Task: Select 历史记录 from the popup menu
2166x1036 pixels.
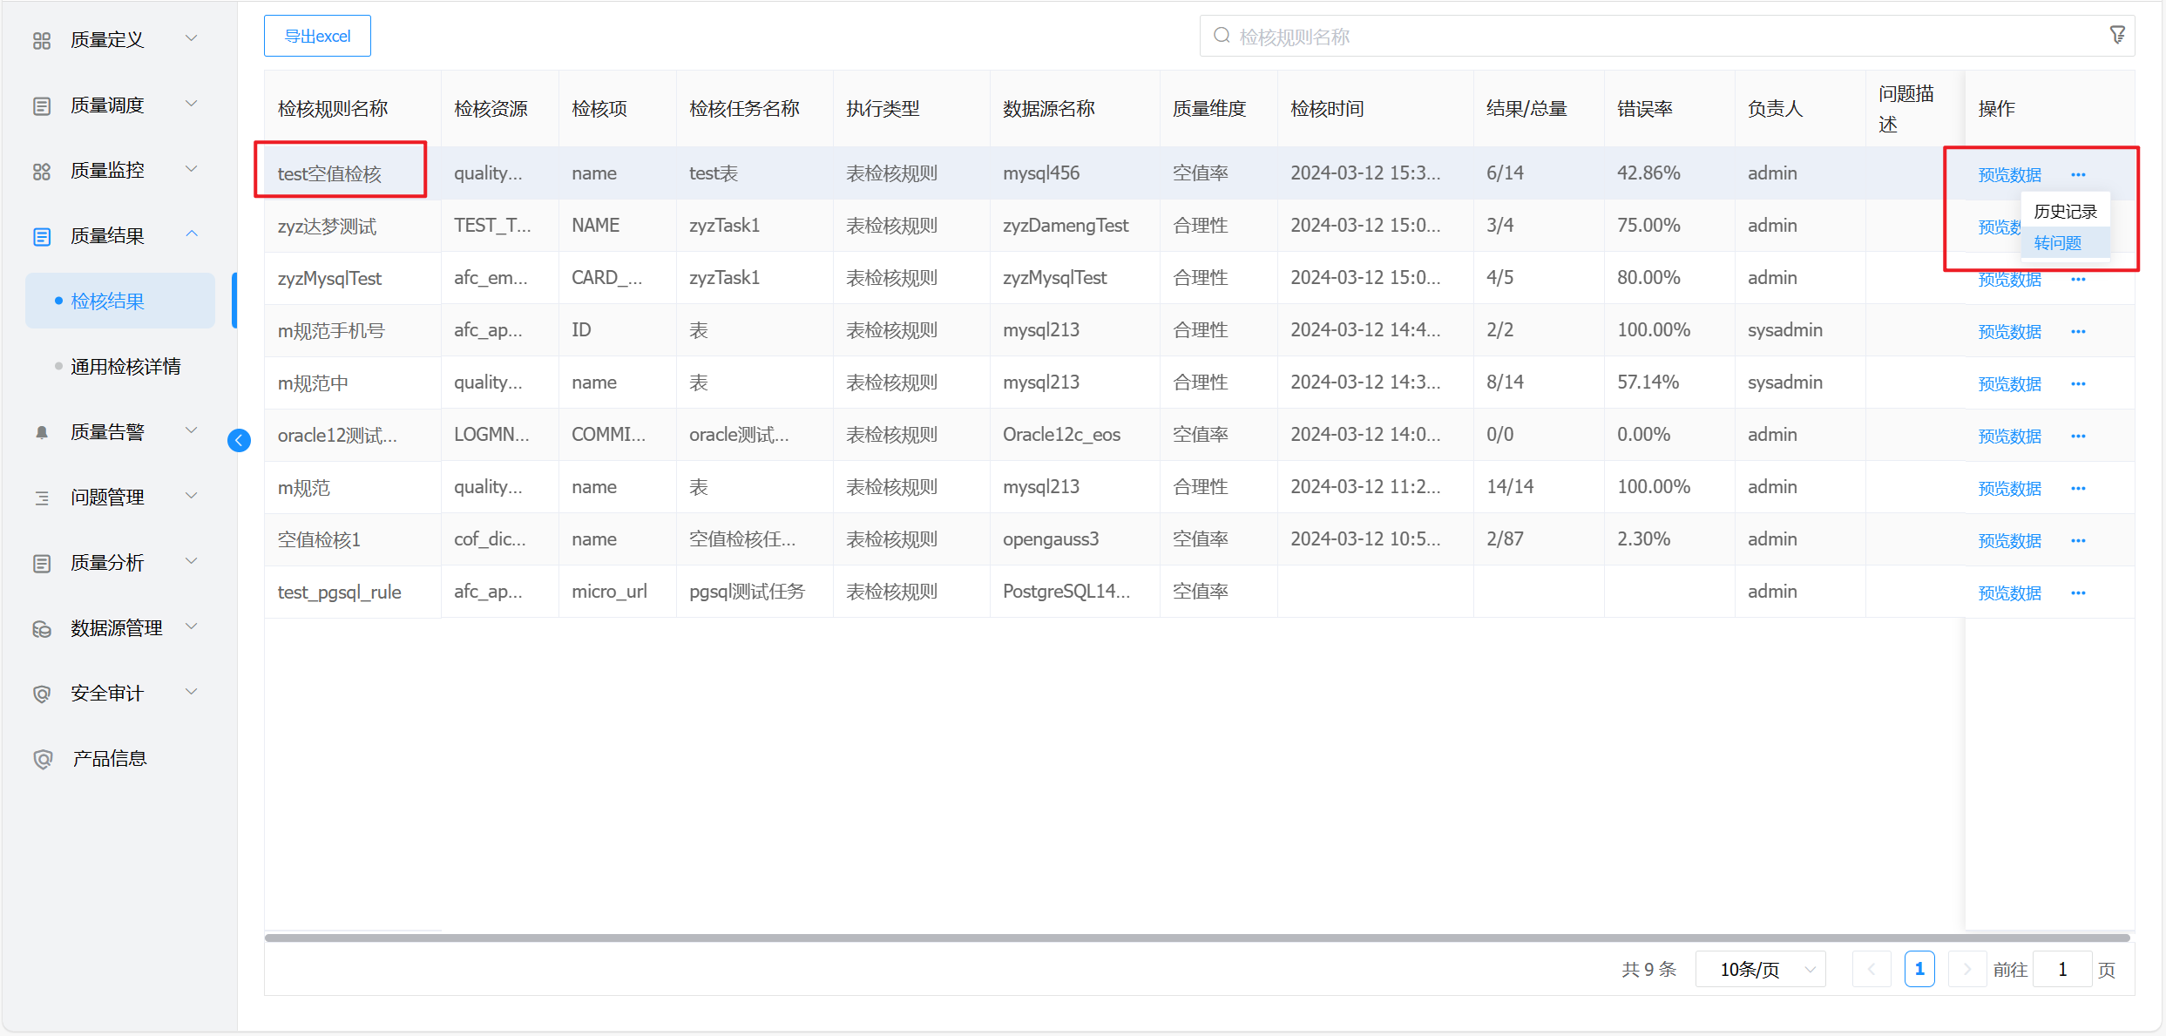Action: pyautogui.click(x=2065, y=212)
